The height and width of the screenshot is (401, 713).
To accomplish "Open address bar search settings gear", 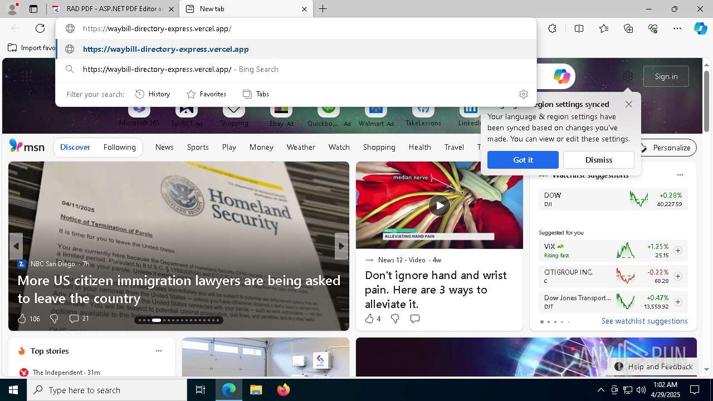I will (x=523, y=94).
